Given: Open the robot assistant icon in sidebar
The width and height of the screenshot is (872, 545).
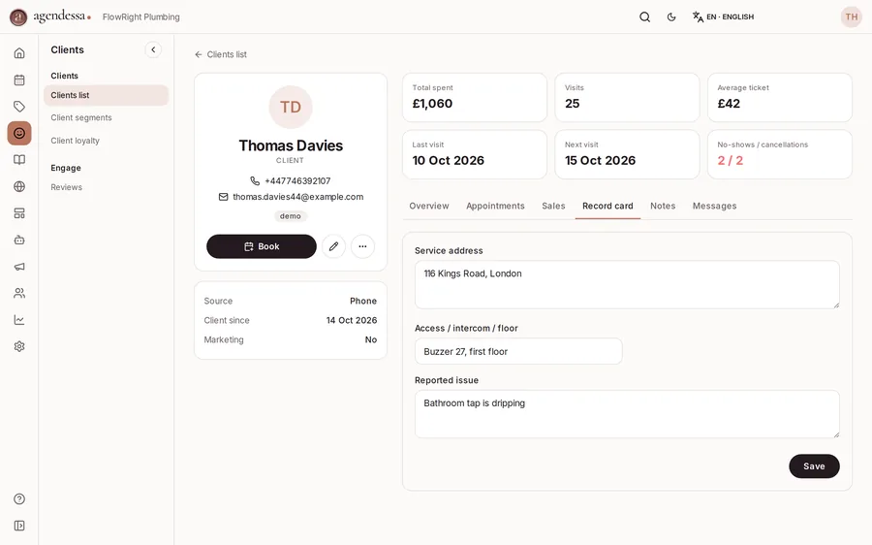Looking at the screenshot, I should (19, 240).
